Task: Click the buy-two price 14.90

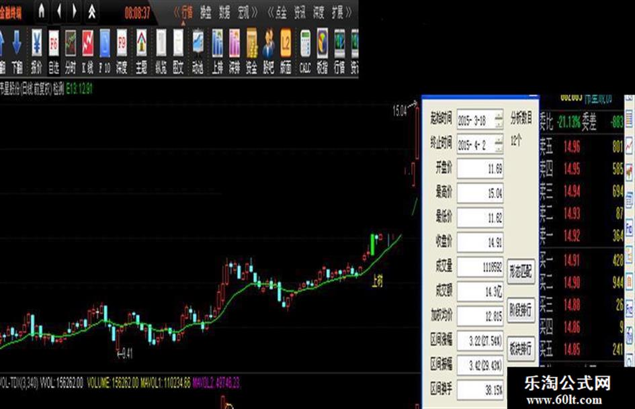Action: tap(572, 282)
